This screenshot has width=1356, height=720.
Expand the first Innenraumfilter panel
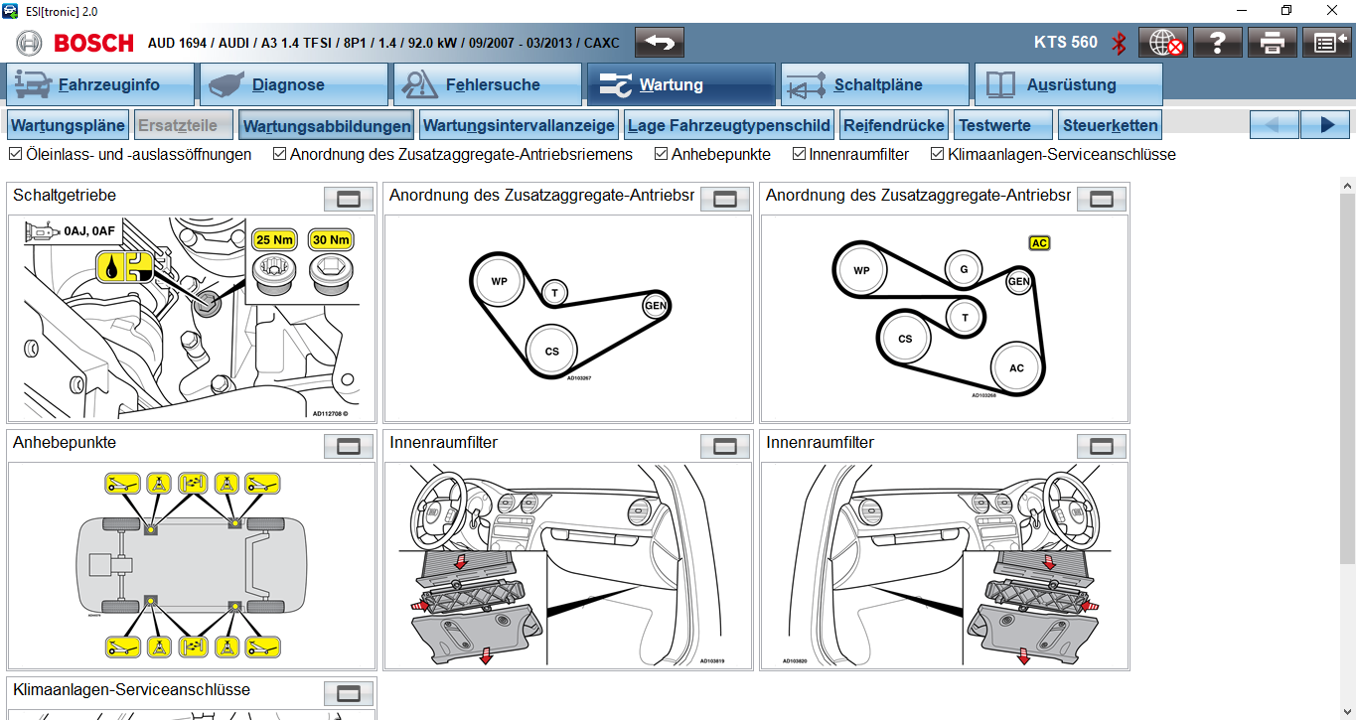725,446
